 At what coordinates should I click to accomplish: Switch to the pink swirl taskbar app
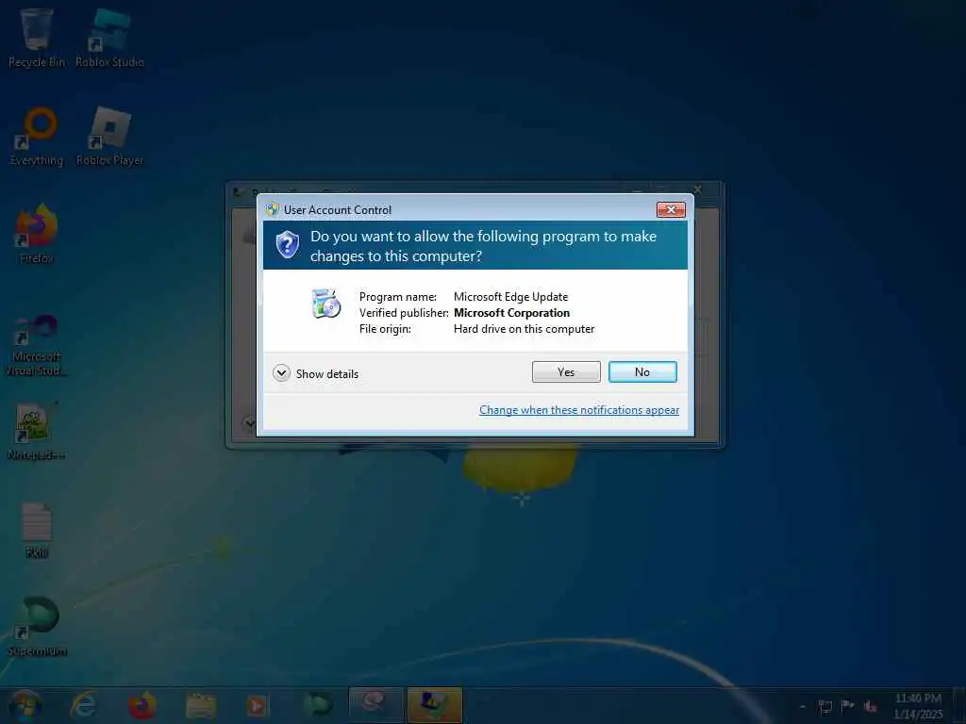click(x=375, y=705)
